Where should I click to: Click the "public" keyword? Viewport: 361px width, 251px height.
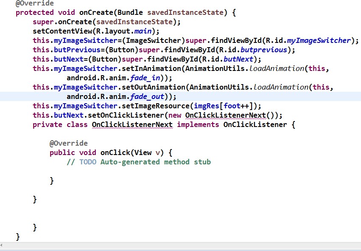point(62,152)
